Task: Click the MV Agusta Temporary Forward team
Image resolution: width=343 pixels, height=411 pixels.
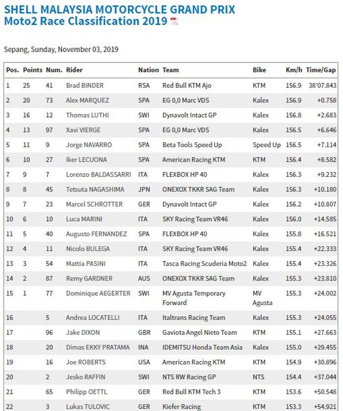Action: [x=194, y=298]
